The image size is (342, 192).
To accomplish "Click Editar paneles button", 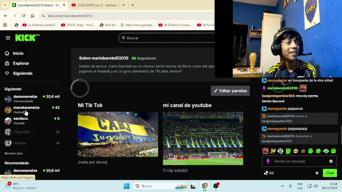I will click(x=230, y=91).
